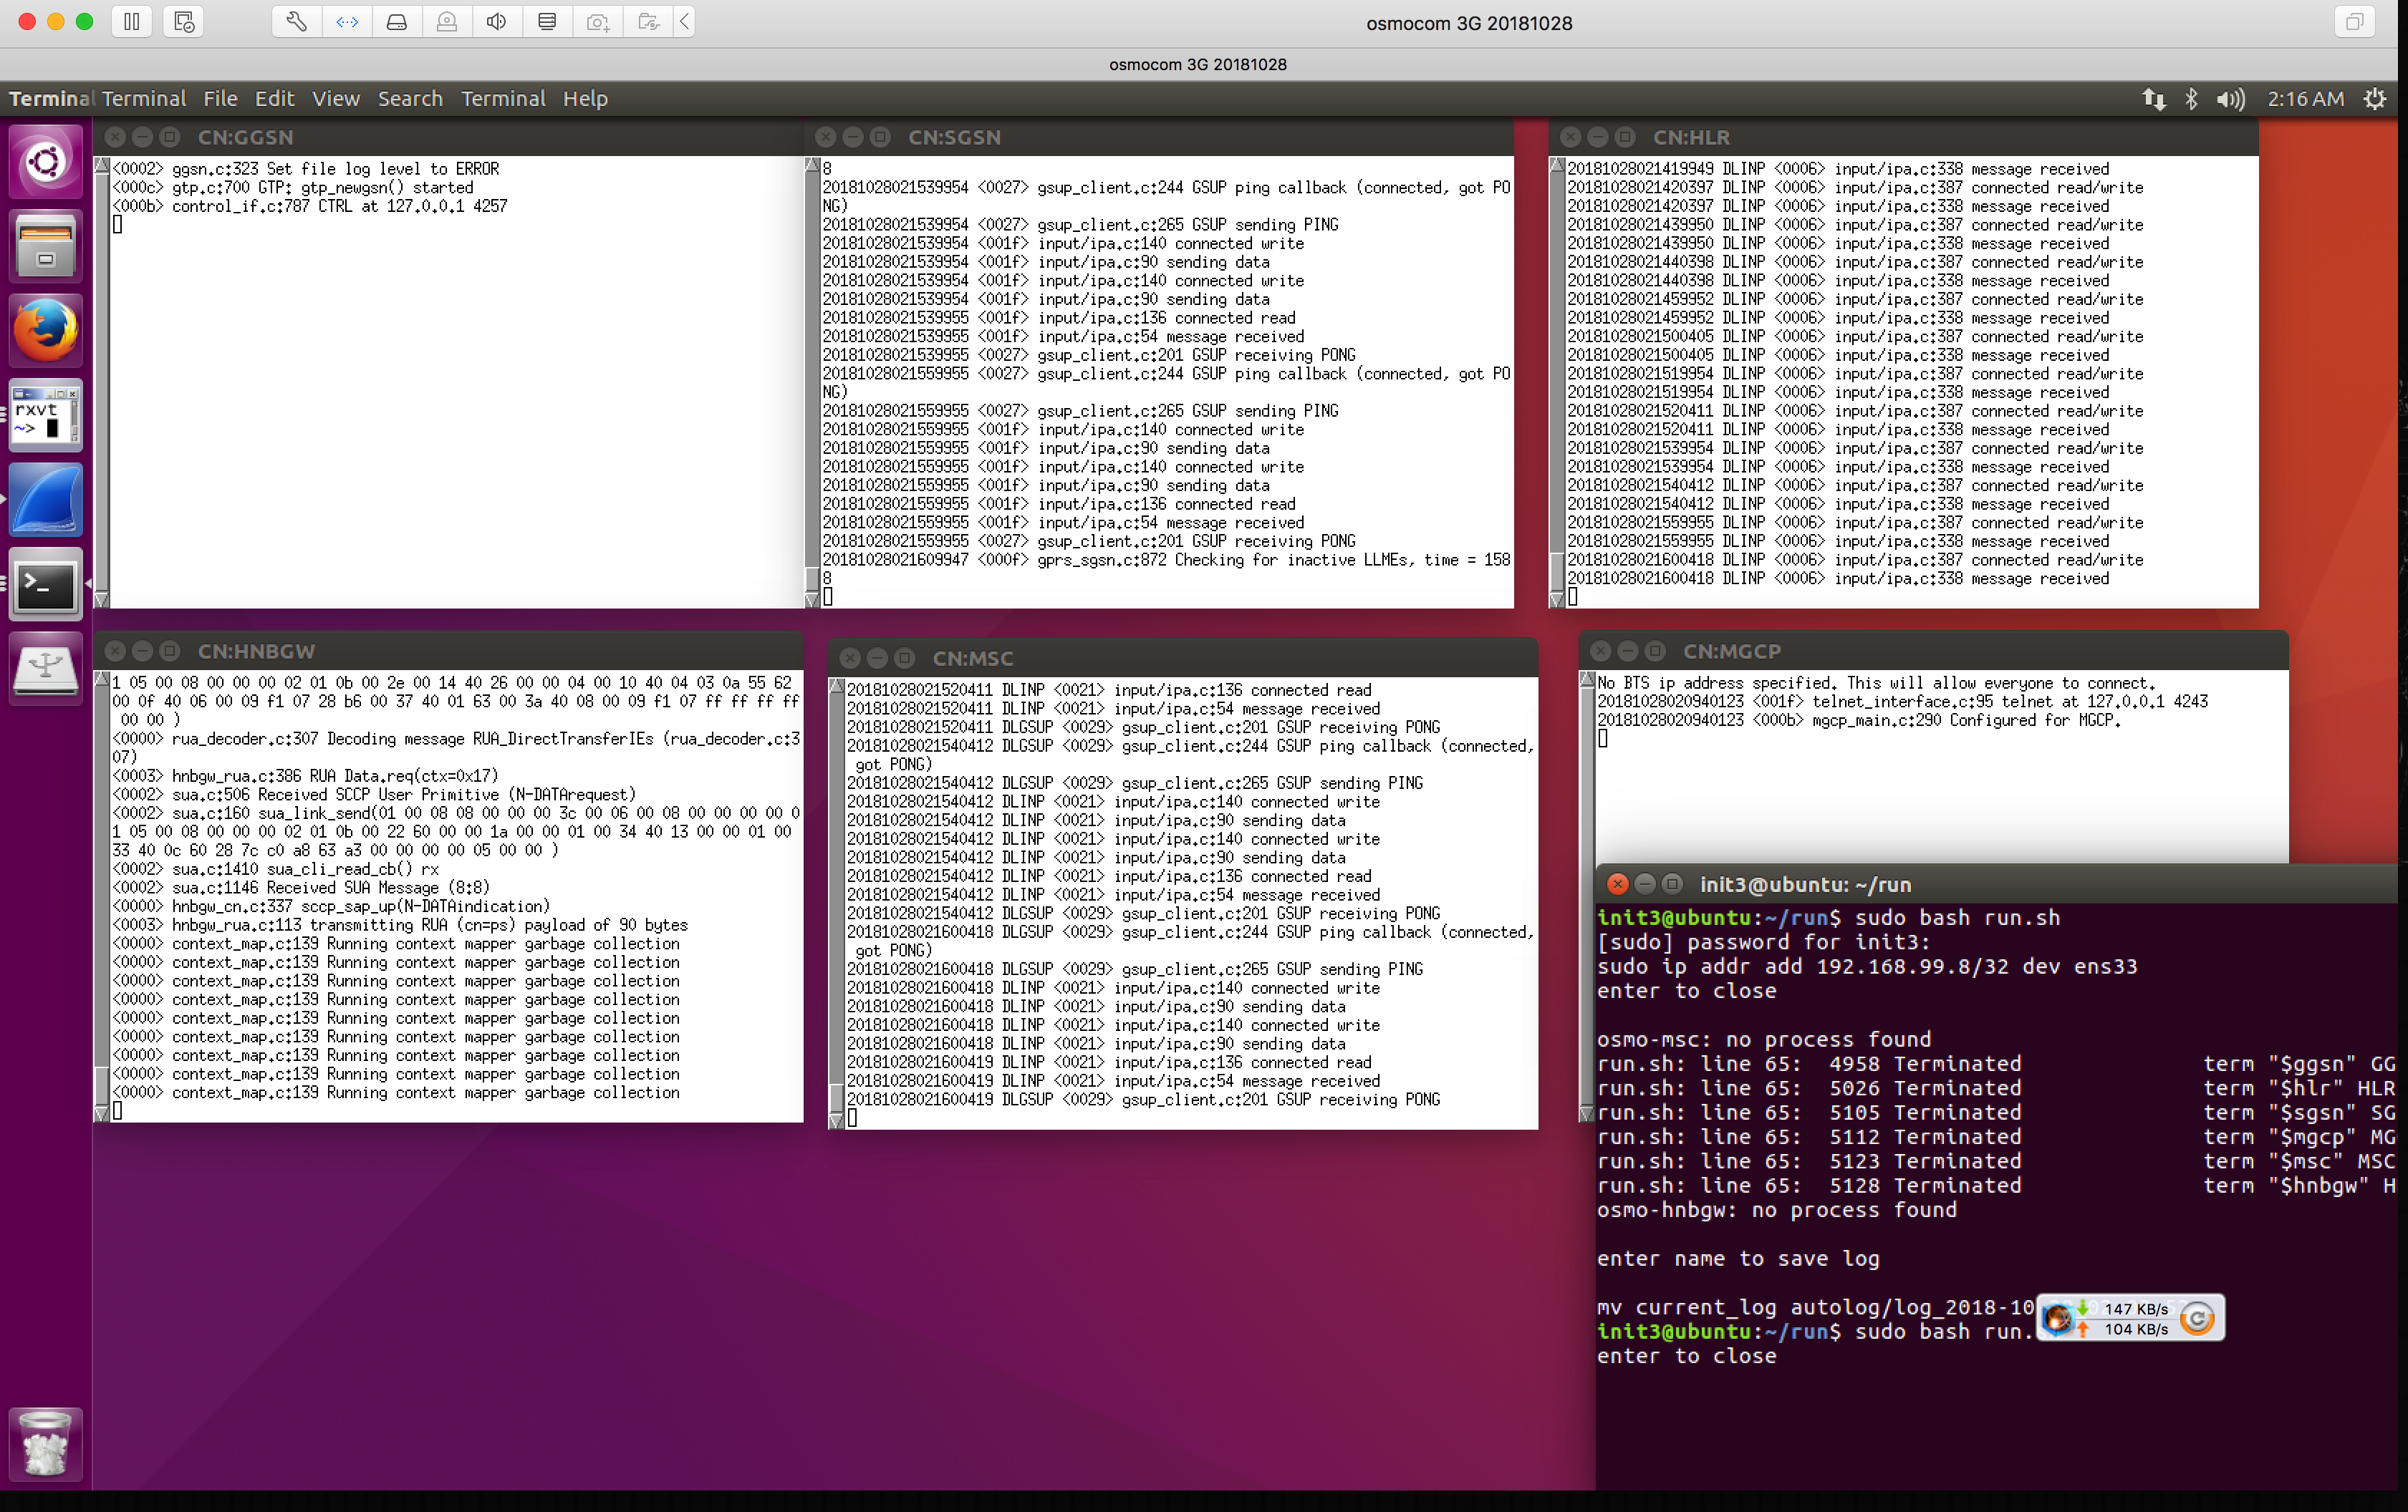Open the Search menu

[x=410, y=99]
